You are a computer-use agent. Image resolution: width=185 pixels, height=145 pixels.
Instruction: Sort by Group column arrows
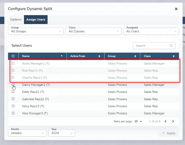(x=135, y=56)
